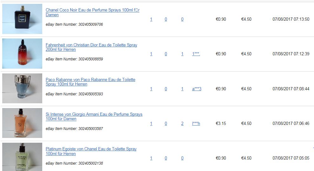Open Chanel Coco Noir Eau de Perfume listing
Viewport: 314px width, 171px height.
point(92,12)
